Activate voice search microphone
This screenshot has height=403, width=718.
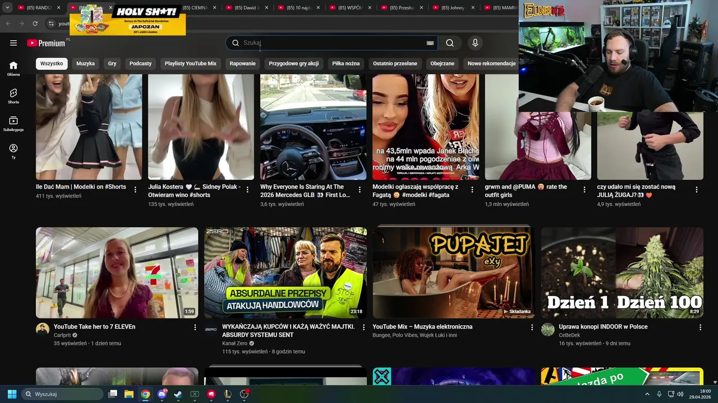pyautogui.click(x=475, y=43)
